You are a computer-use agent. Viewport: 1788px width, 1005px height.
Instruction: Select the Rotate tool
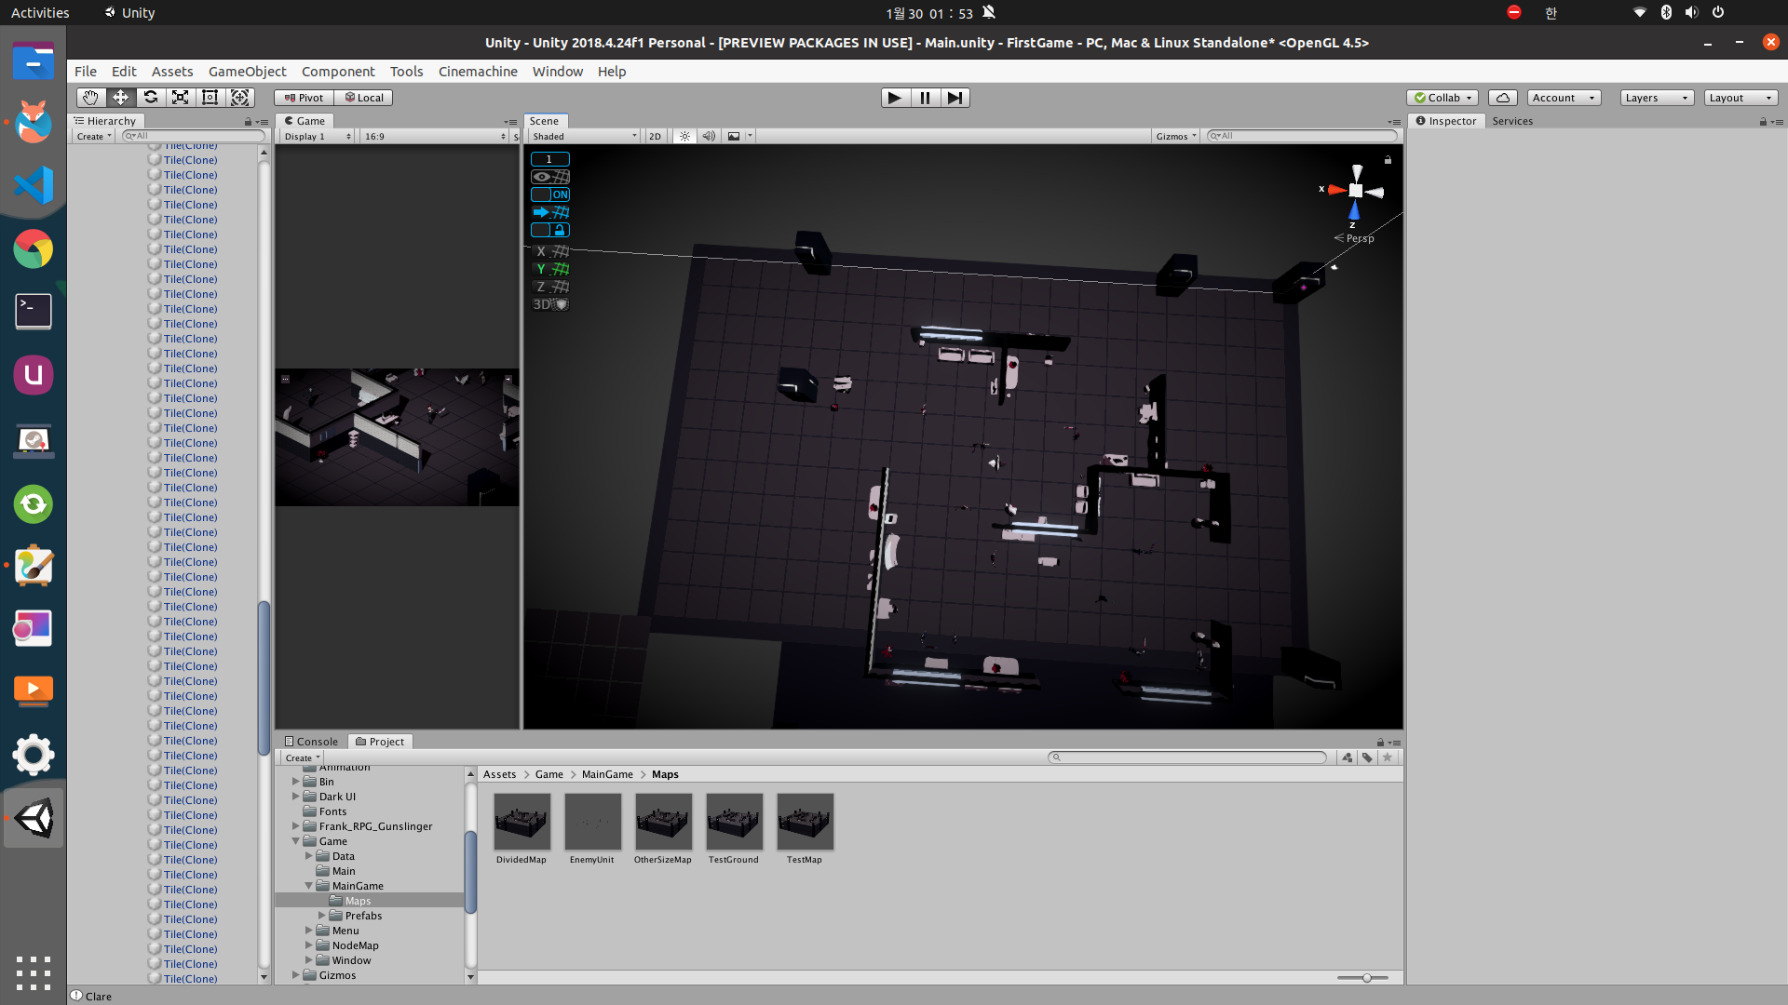point(150,98)
